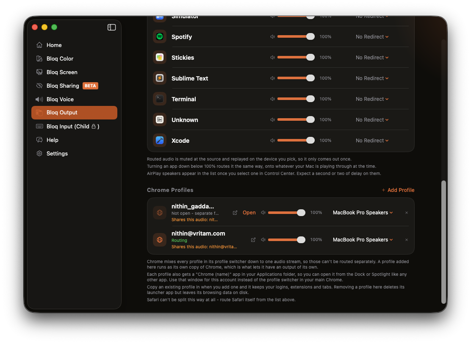Click the Sublime Text app icon
This screenshot has height=344, width=471.
[160, 78]
